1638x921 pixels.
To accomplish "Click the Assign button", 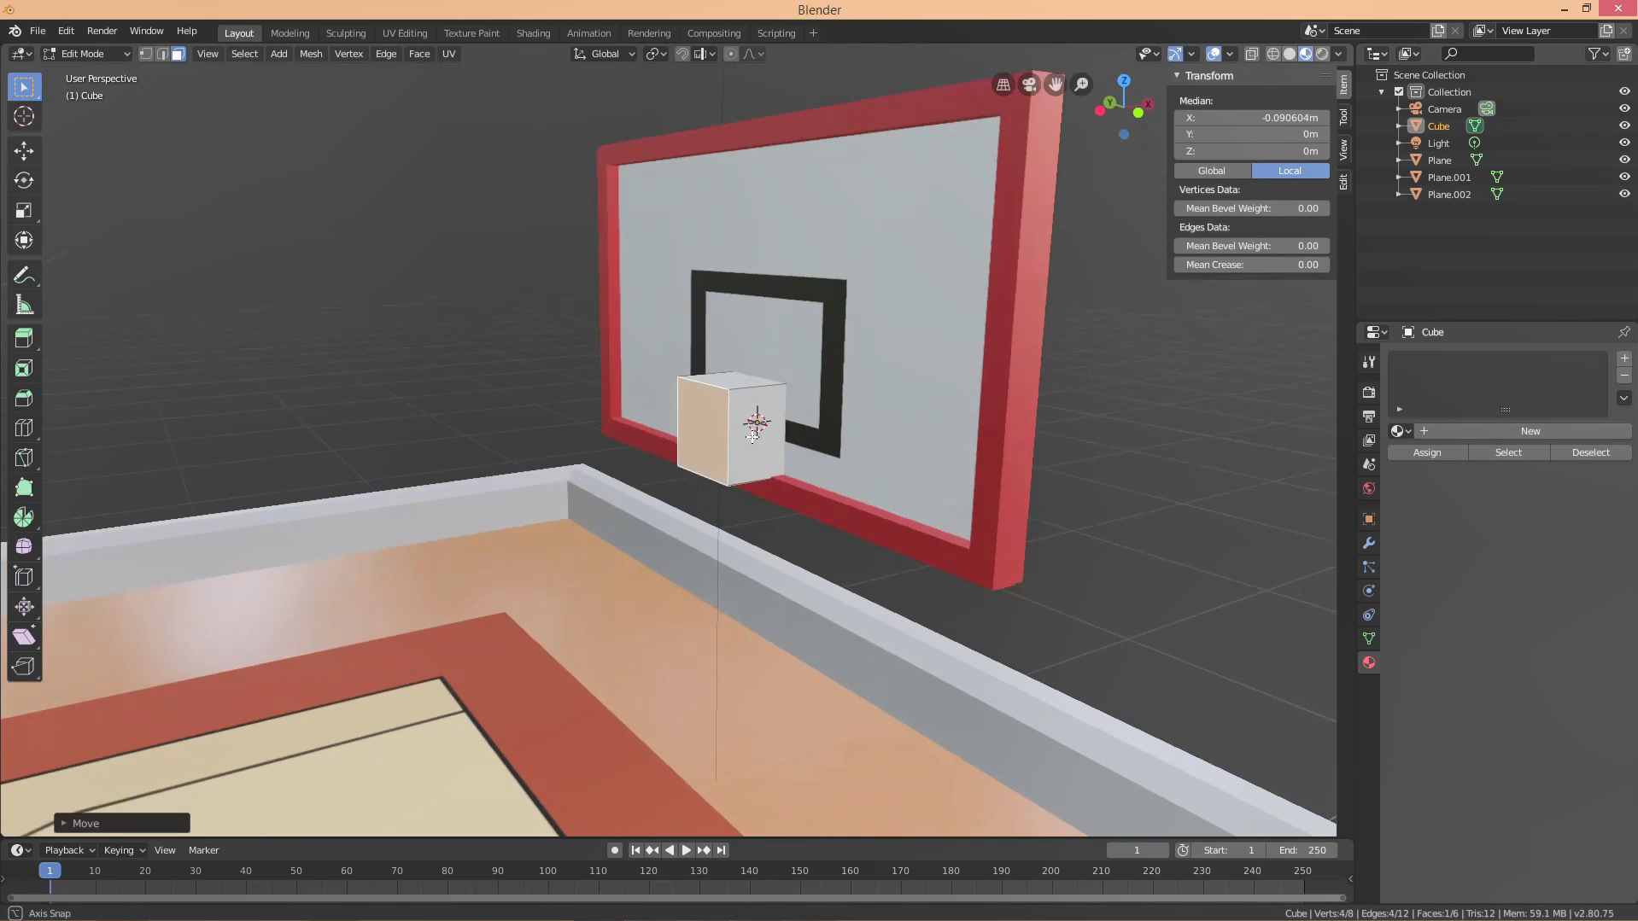I will point(1427,452).
